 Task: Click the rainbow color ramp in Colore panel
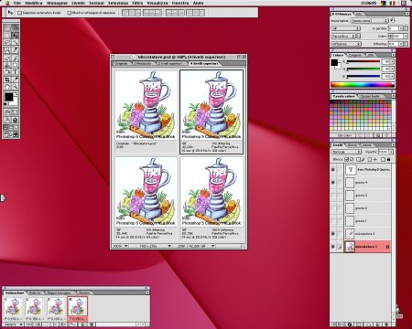point(363,84)
